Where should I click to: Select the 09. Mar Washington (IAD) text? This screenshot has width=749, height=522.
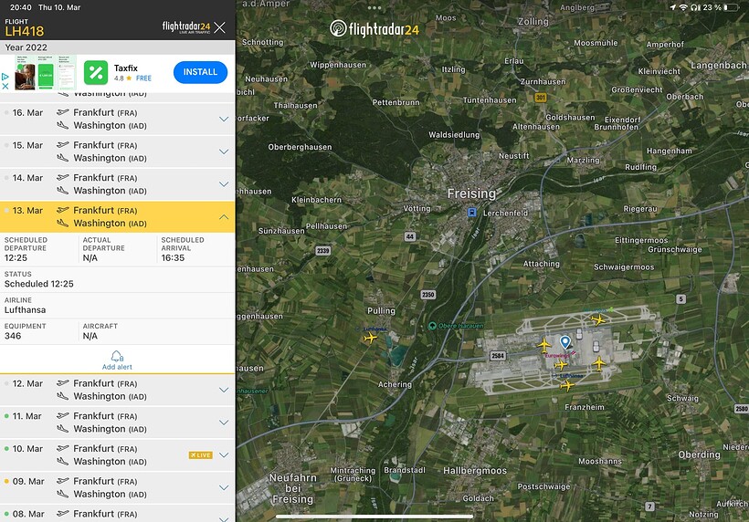point(110,495)
